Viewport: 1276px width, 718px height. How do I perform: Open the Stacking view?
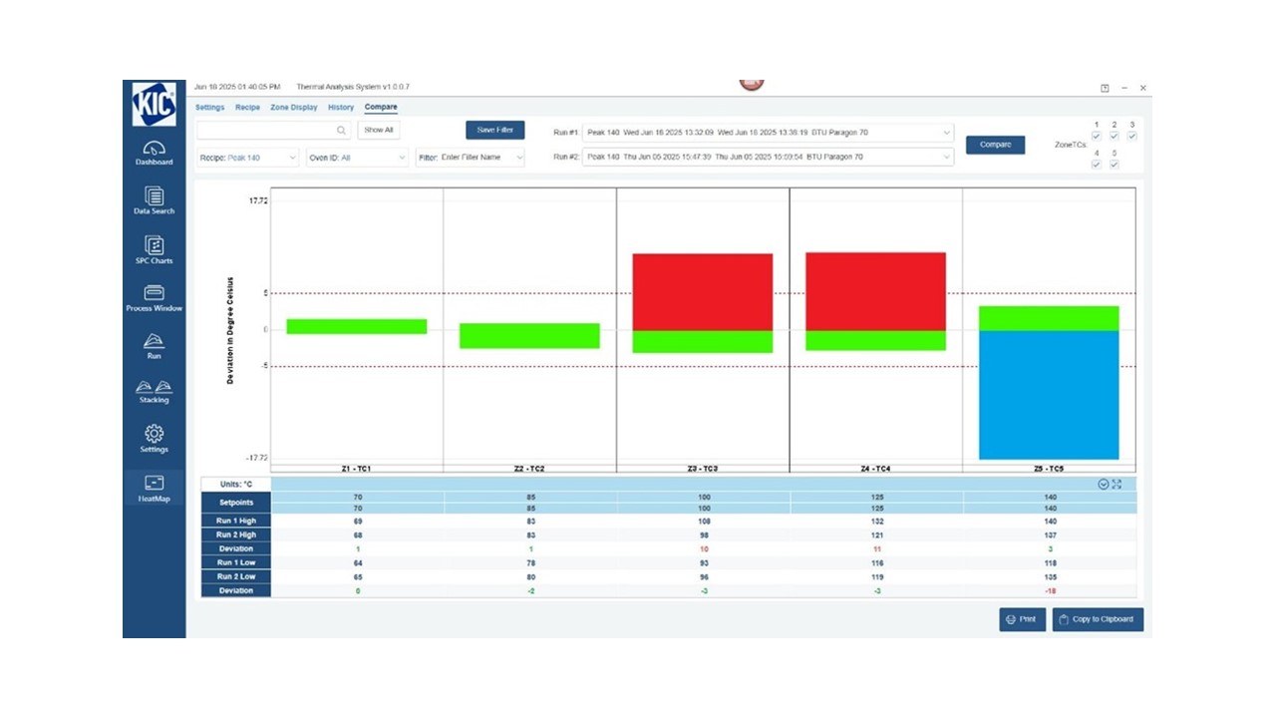click(154, 391)
